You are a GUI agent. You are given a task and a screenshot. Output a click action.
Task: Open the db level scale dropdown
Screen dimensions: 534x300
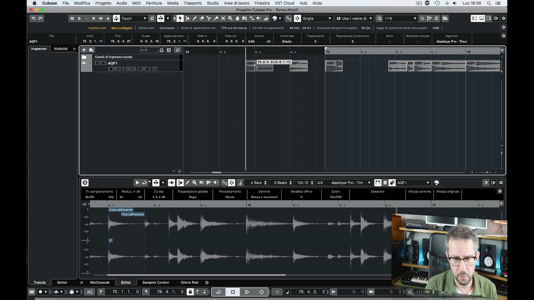click(86, 204)
